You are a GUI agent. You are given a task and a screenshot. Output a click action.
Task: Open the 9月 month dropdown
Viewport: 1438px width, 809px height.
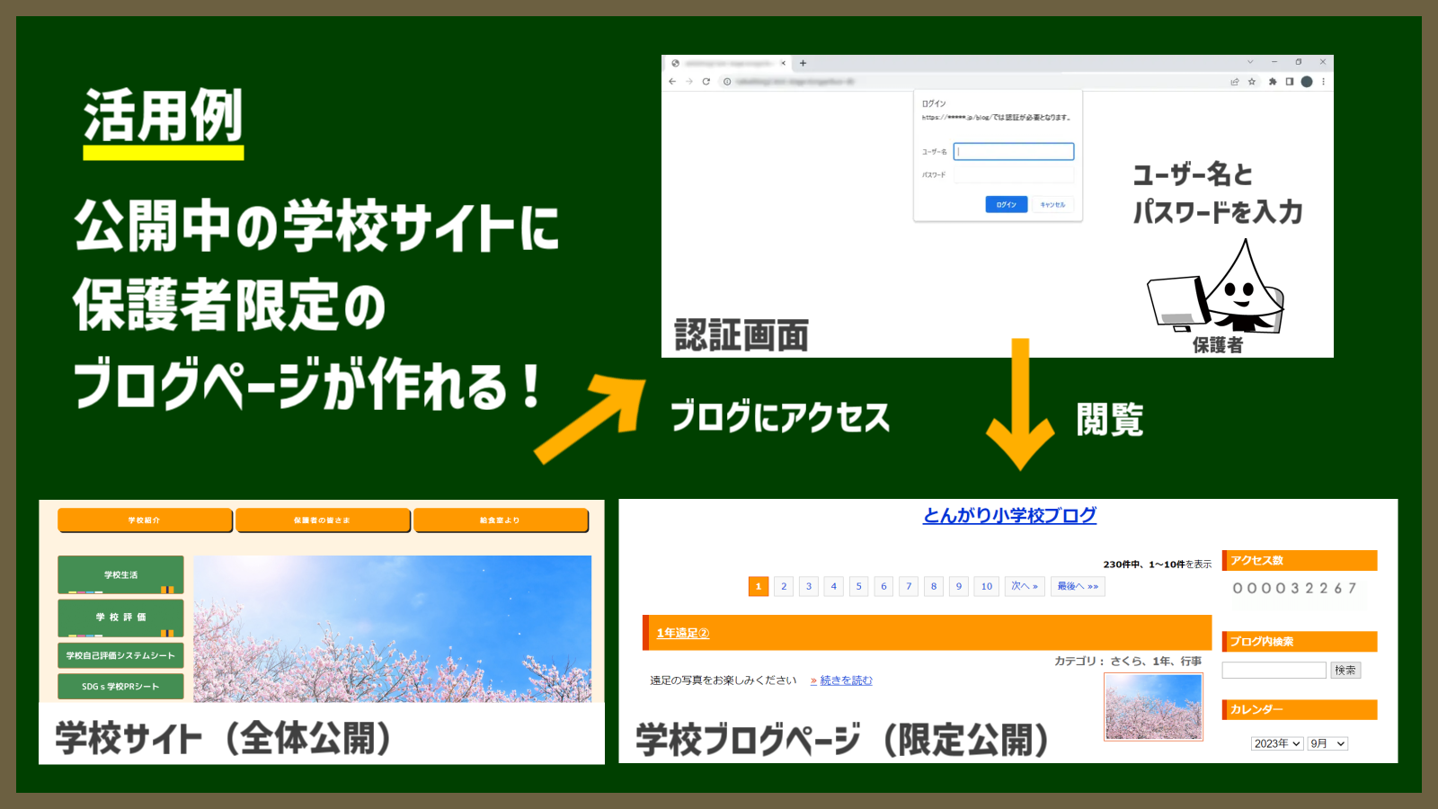tap(1327, 742)
